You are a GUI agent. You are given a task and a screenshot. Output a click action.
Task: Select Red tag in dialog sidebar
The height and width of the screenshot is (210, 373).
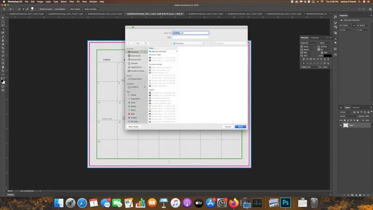(132, 114)
